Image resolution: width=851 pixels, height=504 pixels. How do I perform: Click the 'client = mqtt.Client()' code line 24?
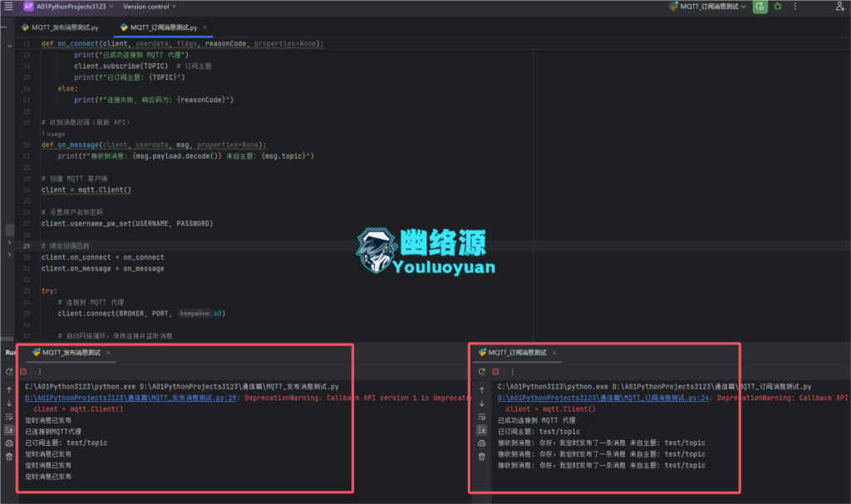tap(86, 190)
